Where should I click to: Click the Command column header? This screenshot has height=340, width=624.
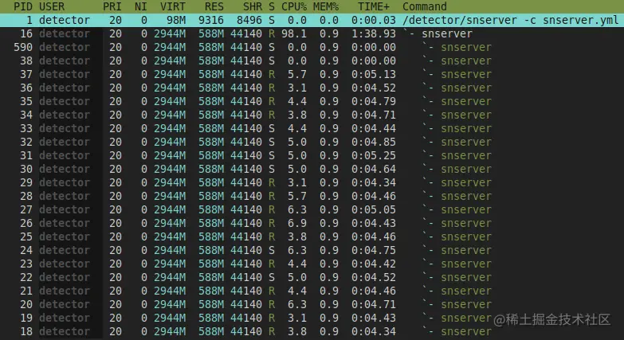425,6
